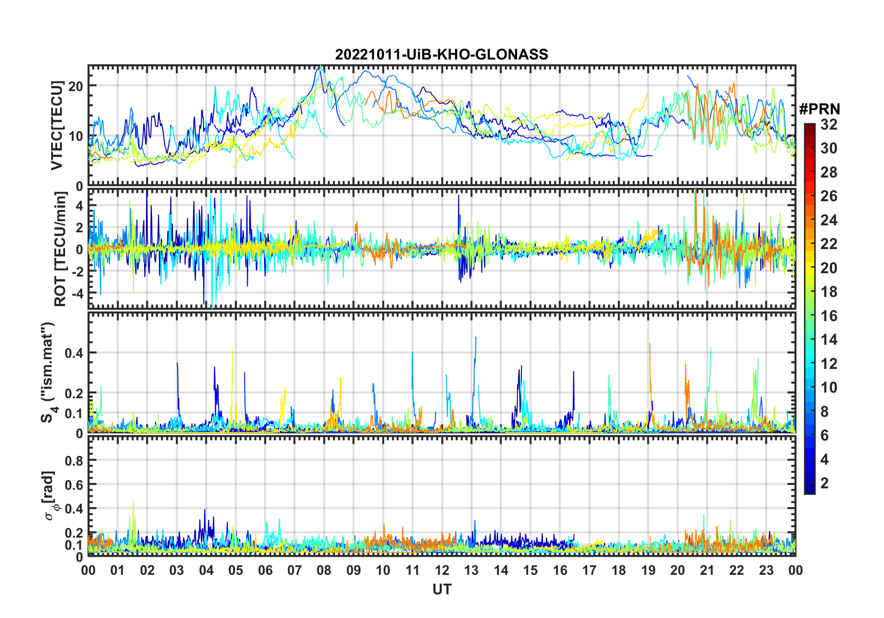884x618 pixels.
Task: Click colorbar tick label 32
Action: point(829,125)
